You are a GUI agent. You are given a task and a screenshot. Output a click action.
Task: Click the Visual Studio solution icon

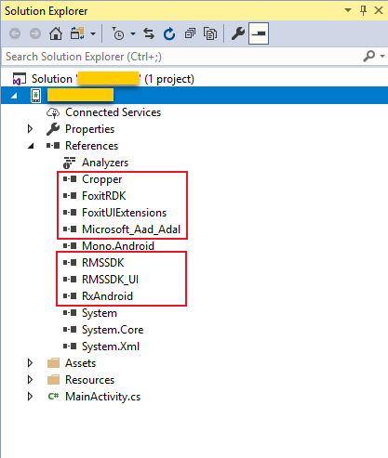tap(19, 79)
